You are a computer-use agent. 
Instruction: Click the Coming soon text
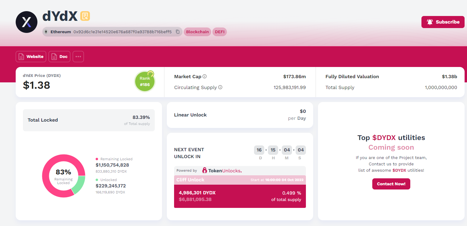(391, 148)
